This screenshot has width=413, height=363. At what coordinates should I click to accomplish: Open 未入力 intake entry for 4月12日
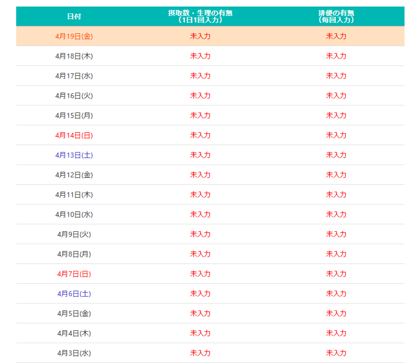click(x=200, y=175)
